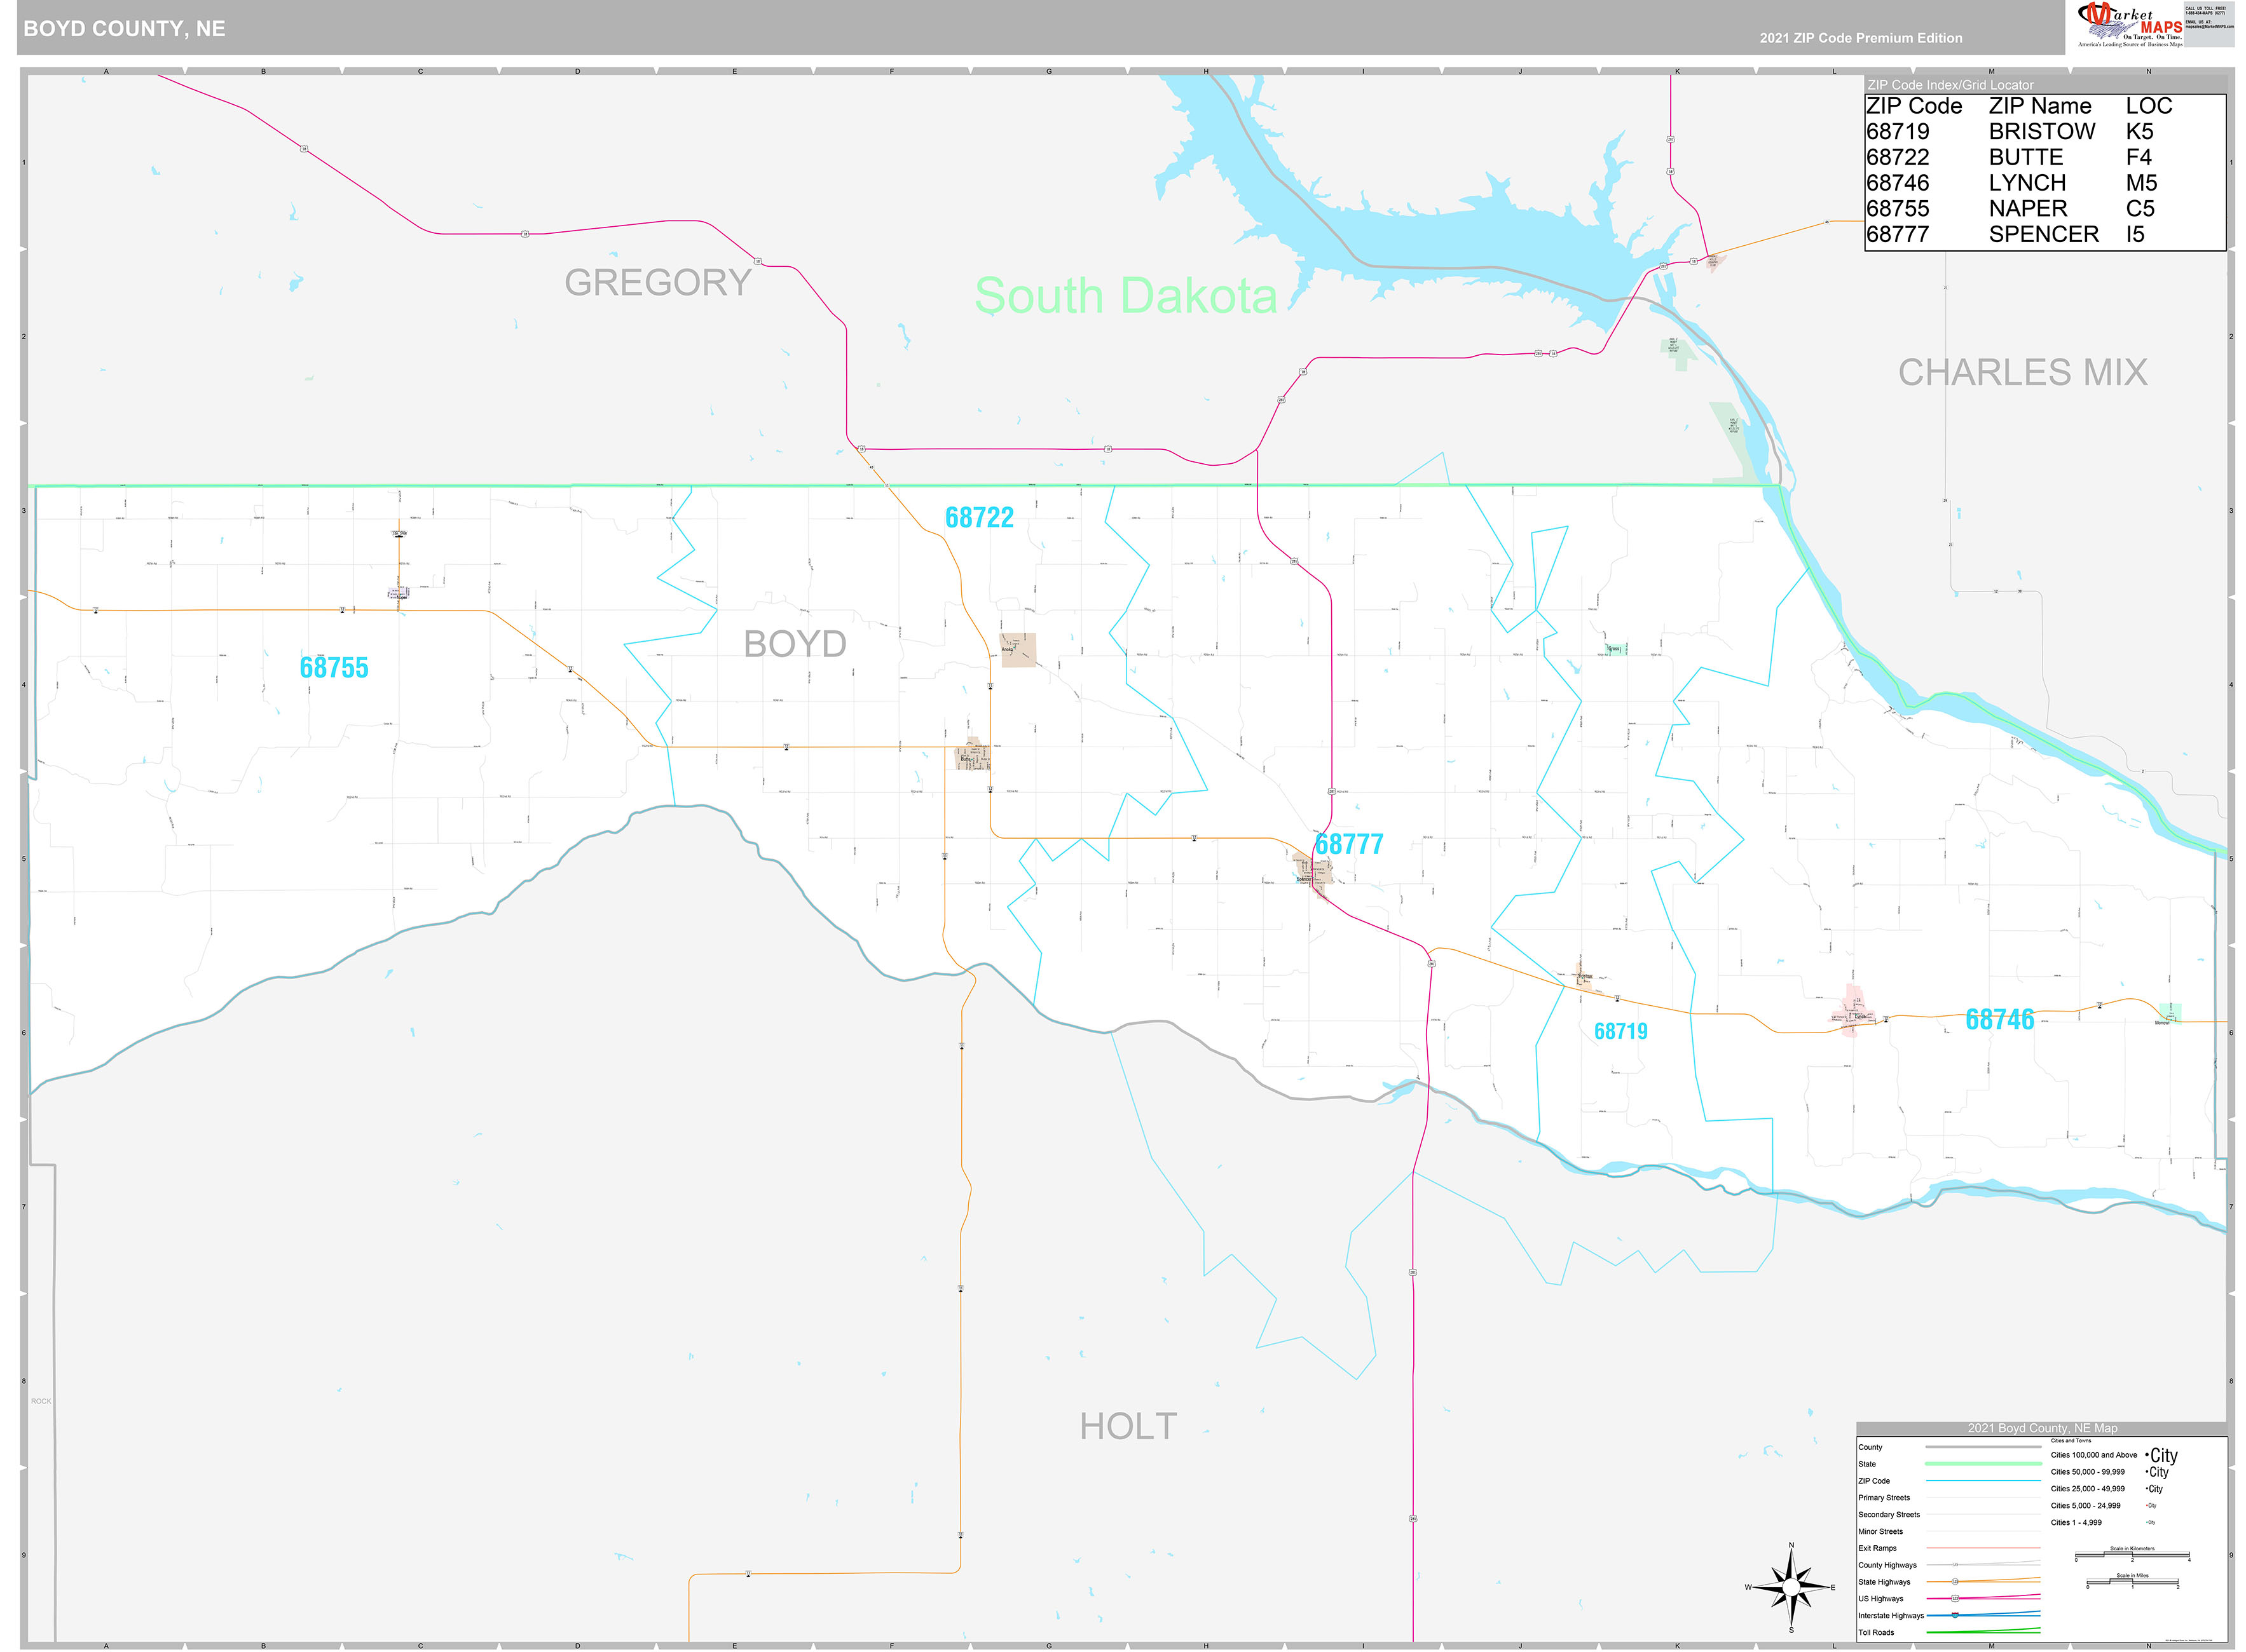Click the Interstate Highways shield symbol in legend
2246x1652 pixels.
[1955, 1616]
